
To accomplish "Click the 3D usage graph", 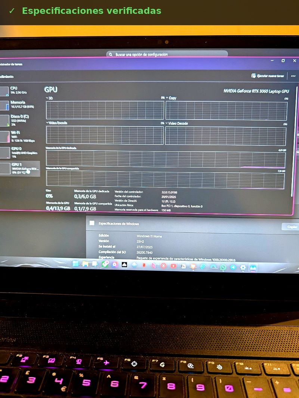I will click(105, 110).
